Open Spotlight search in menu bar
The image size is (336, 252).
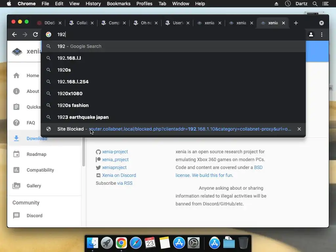pyautogui.click(x=315, y=4)
